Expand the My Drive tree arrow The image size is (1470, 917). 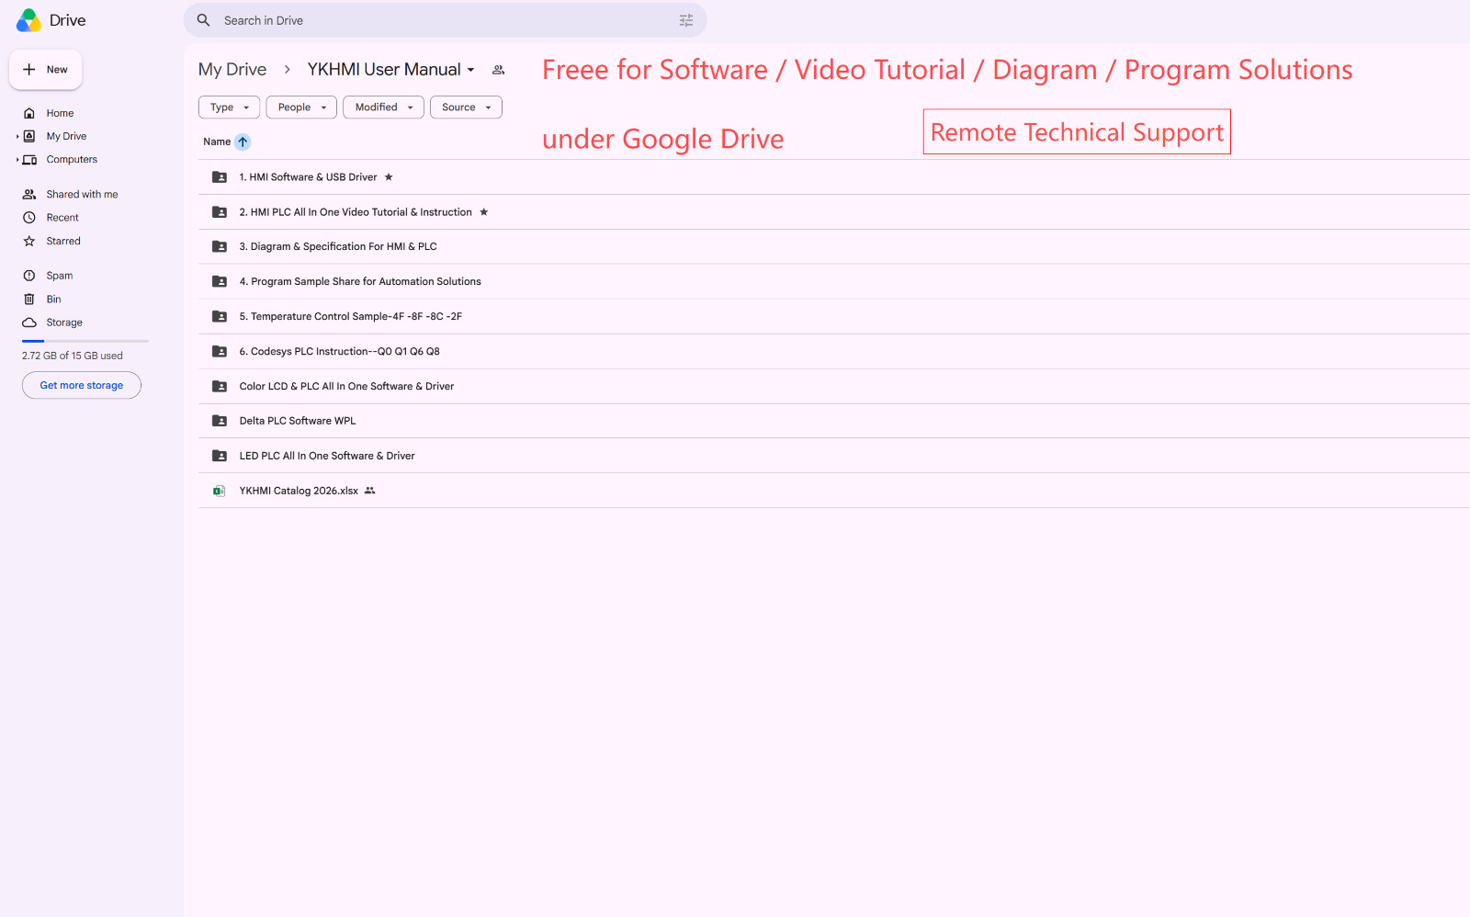click(17, 136)
